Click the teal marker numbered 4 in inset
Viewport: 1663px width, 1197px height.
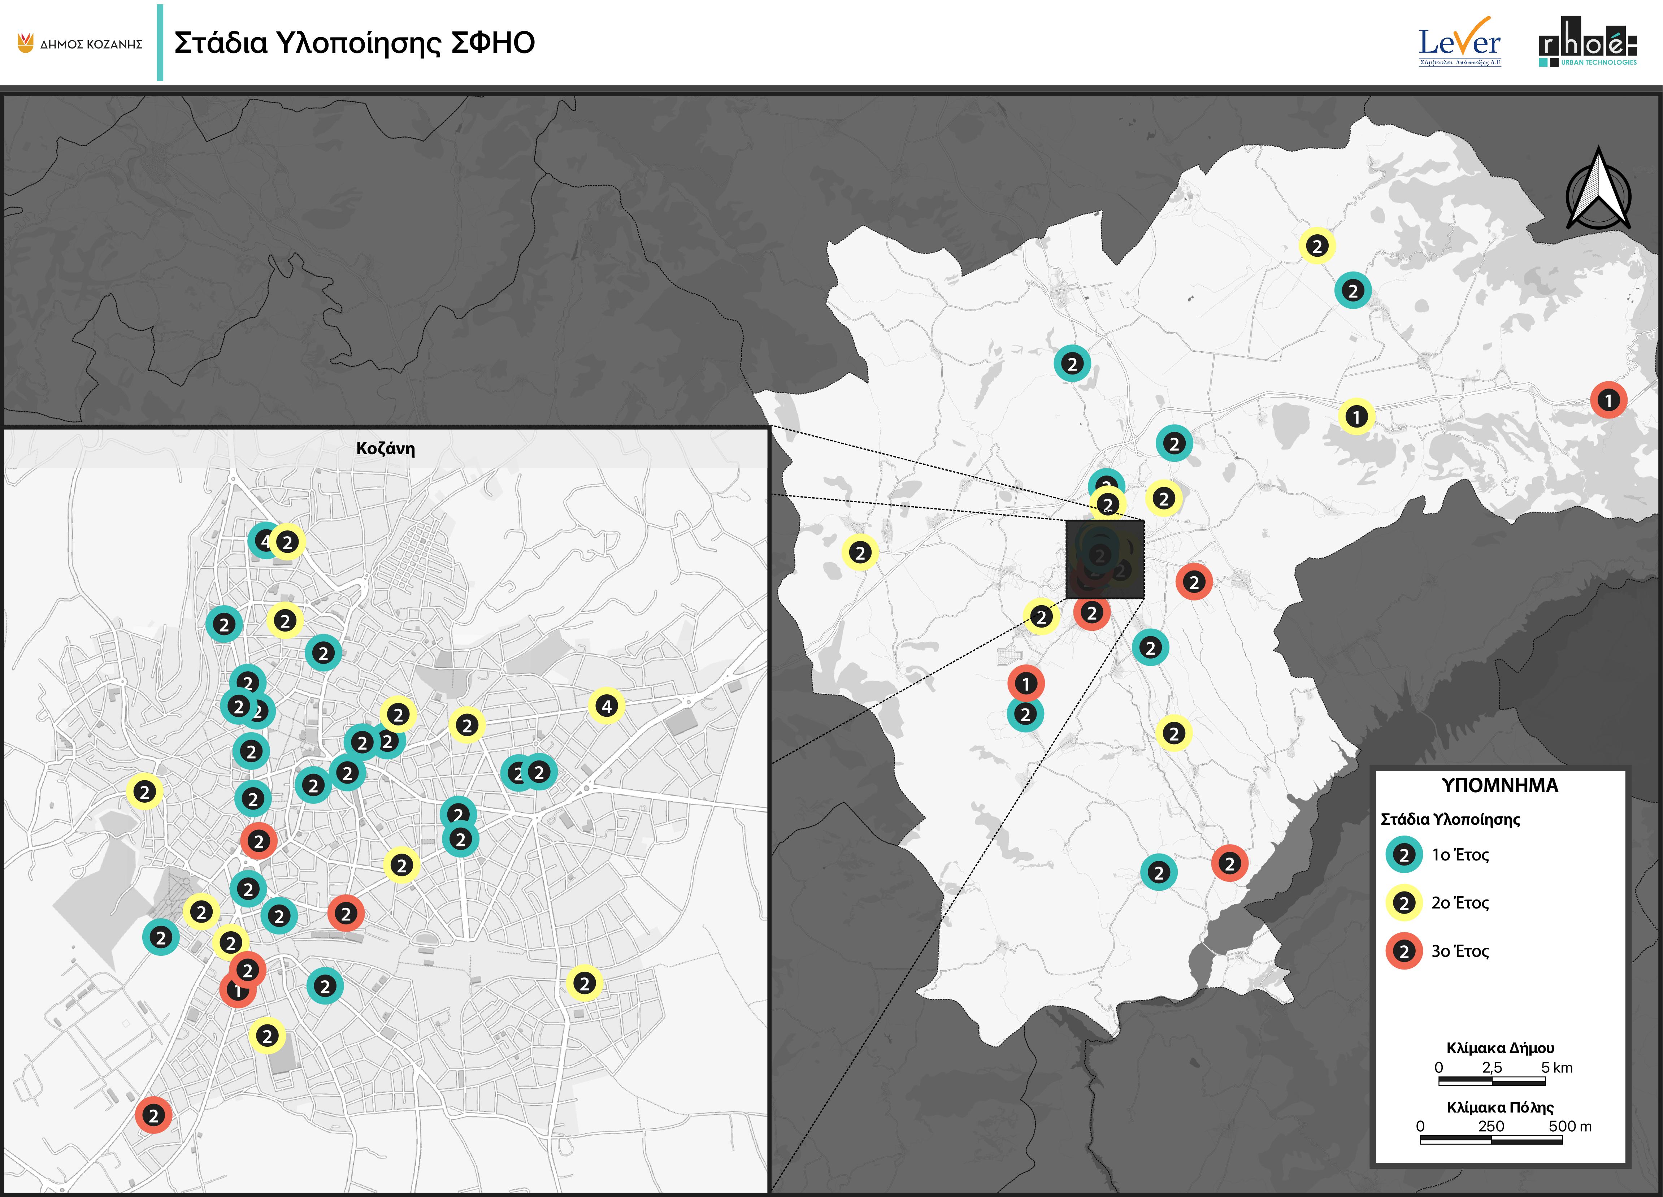263,541
